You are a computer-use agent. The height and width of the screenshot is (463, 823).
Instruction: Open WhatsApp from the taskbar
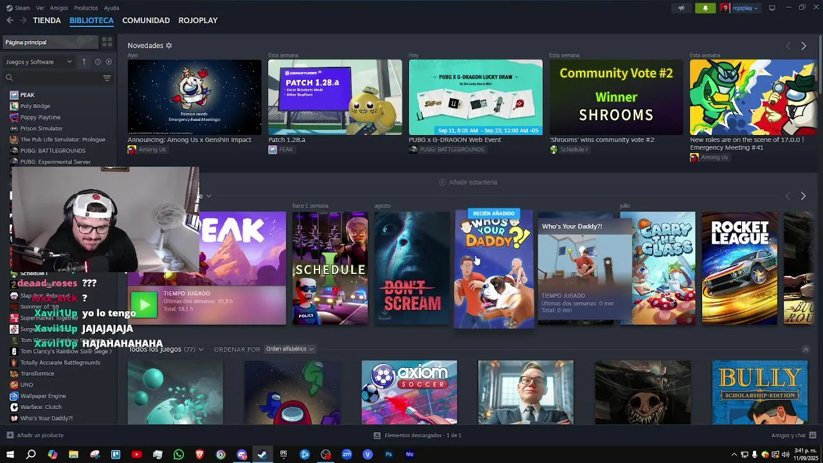coord(179,455)
